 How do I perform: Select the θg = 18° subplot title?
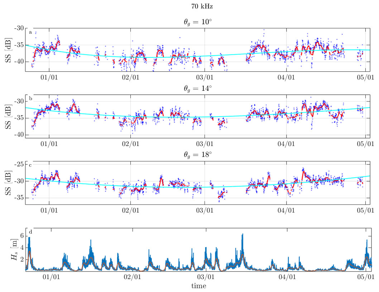pyautogui.click(x=196, y=155)
